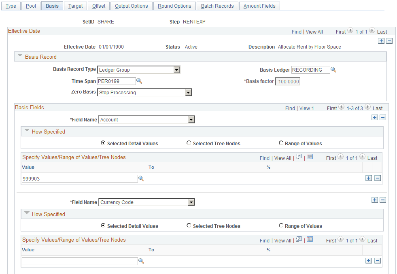Go to the Round Options tab
Viewport: 397px width, 274px height.
(x=174, y=6)
